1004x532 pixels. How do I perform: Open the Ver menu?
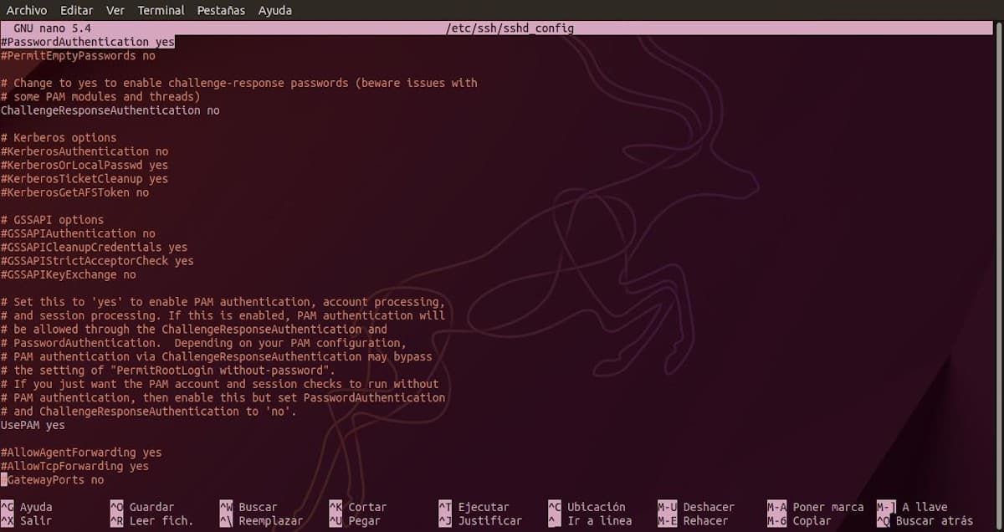click(x=115, y=10)
